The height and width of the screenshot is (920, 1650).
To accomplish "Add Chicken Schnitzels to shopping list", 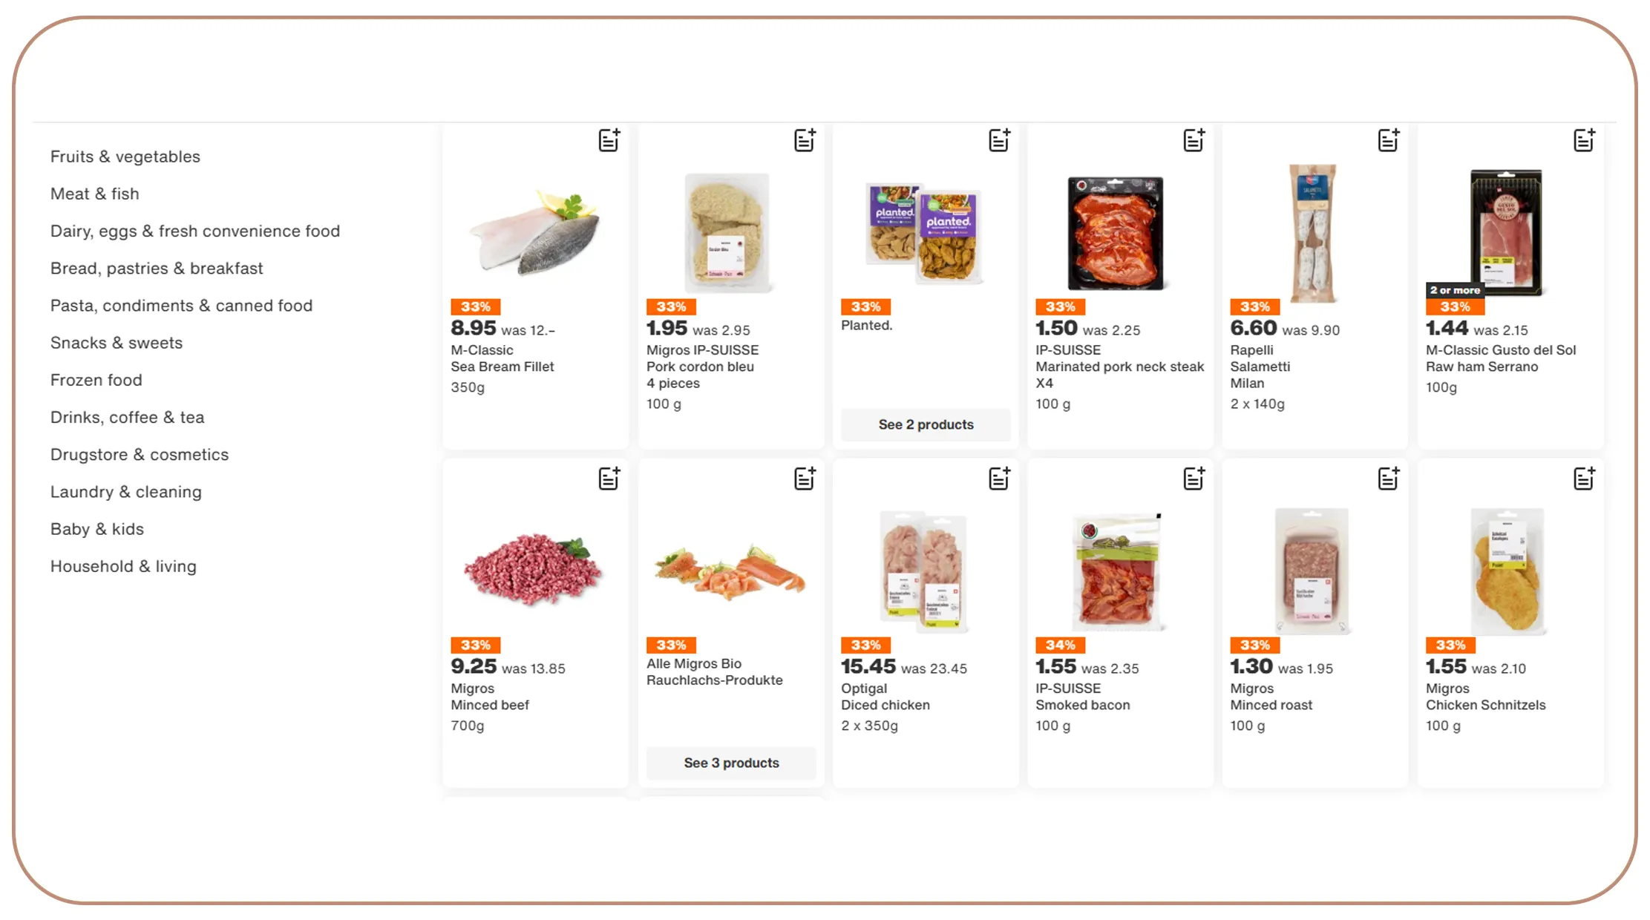I will coord(1585,479).
